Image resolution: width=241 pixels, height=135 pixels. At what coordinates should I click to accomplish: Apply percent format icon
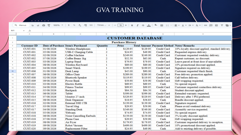pos(74,25)
